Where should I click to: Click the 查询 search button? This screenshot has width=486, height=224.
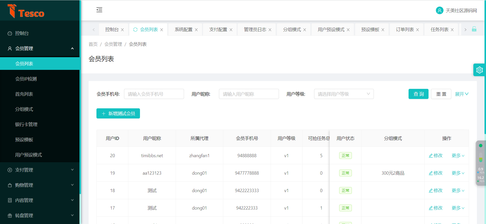[x=418, y=94]
